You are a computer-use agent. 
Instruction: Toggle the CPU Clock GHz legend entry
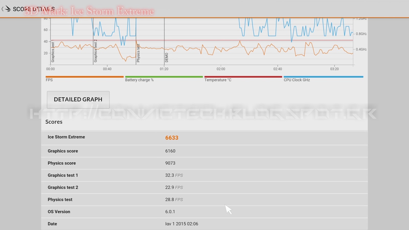(x=323, y=78)
